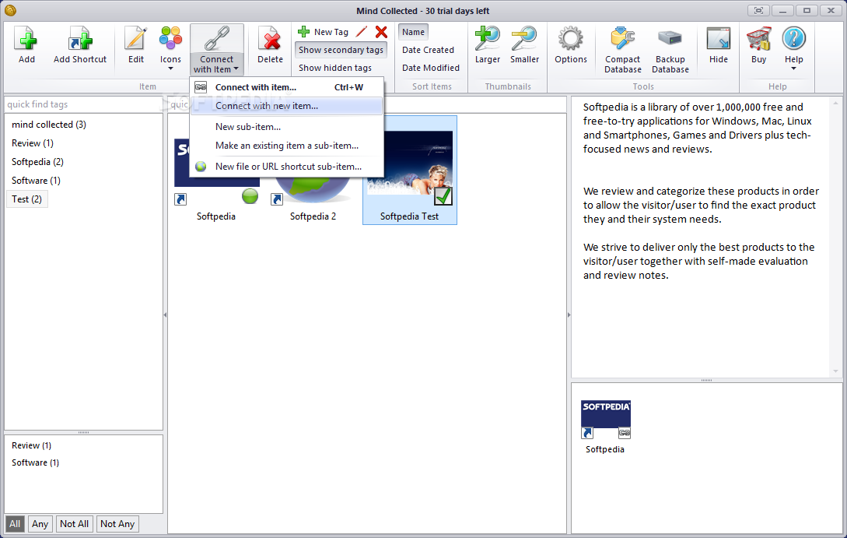The height and width of the screenshot is (538, 847).
Task: Expand the Help dropdown arrow
Action: pyautogui.click(x=793, y=69)
